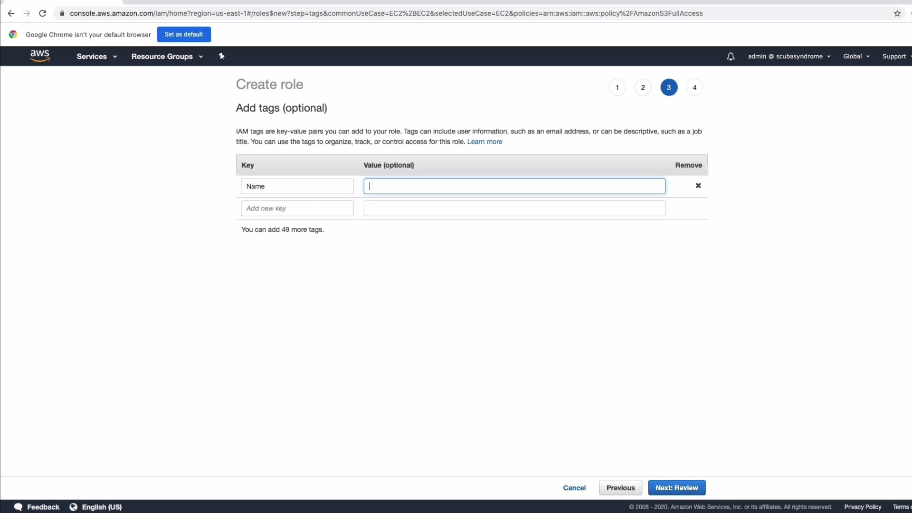Click the AWS logo home icon
This screenshot has height=513, width=912.
pyautogui.click(x=40, y=56)
